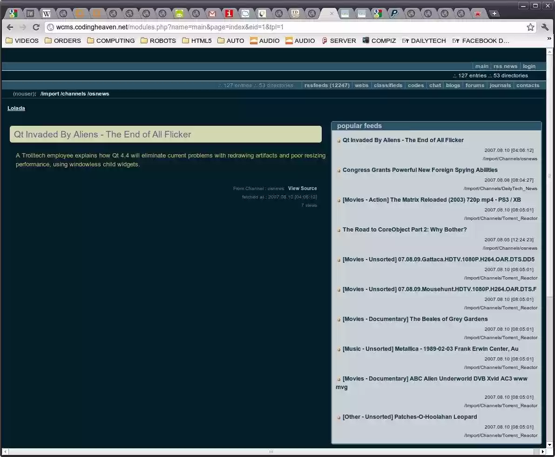
Task: Open the Mousehunt HDTV 1080P feed entry
Action: pos(440,289)
